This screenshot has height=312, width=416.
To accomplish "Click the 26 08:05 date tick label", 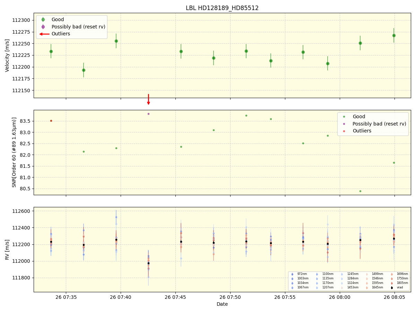I will (x=395, y=297).
